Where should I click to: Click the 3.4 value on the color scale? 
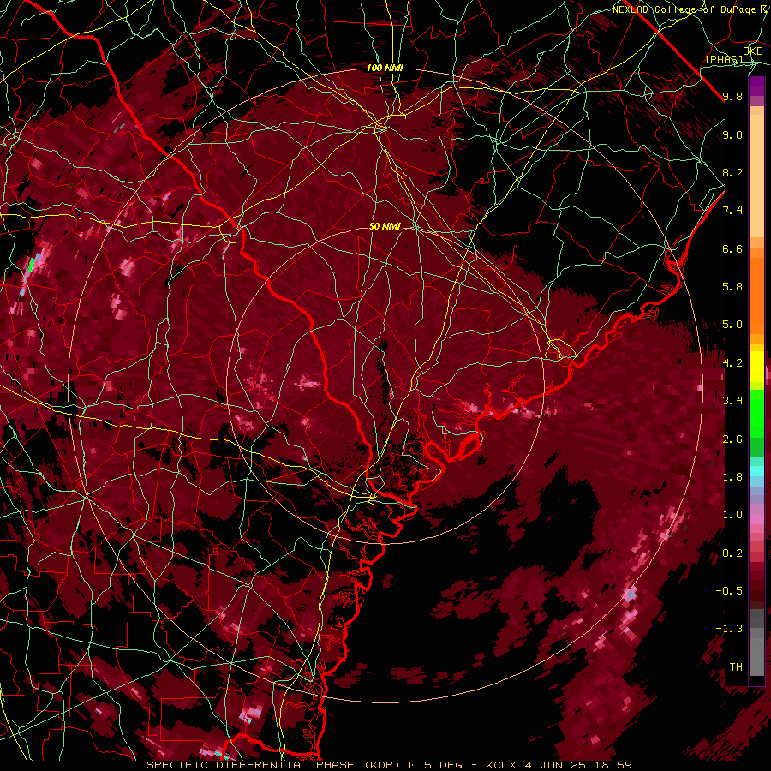pos(732,401)
